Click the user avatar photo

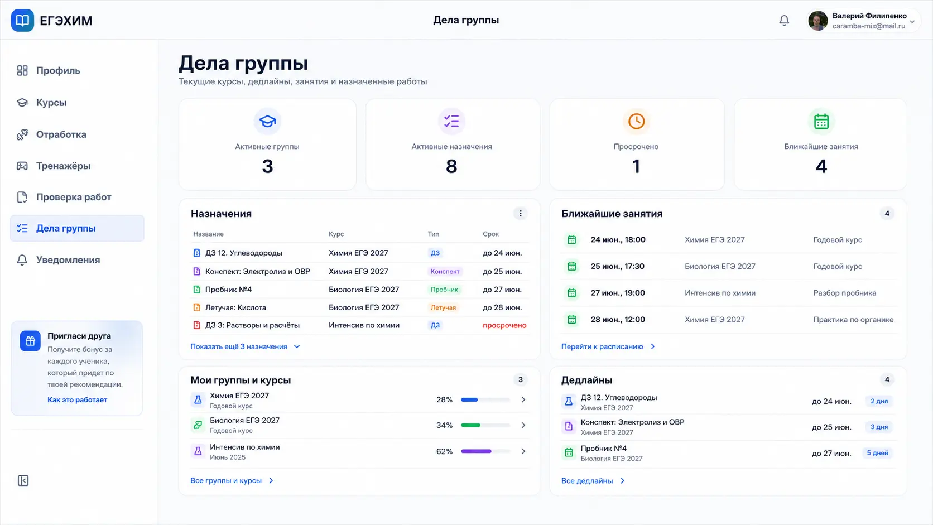(x=818, y=21)
